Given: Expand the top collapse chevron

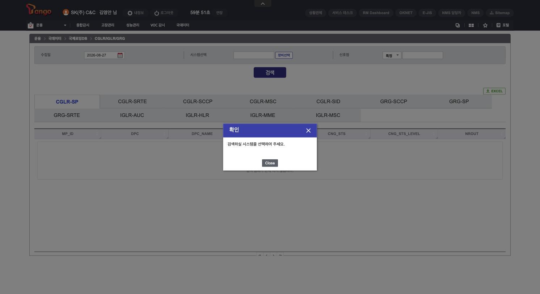Looking at the screenshot, I should click(263, 4).
